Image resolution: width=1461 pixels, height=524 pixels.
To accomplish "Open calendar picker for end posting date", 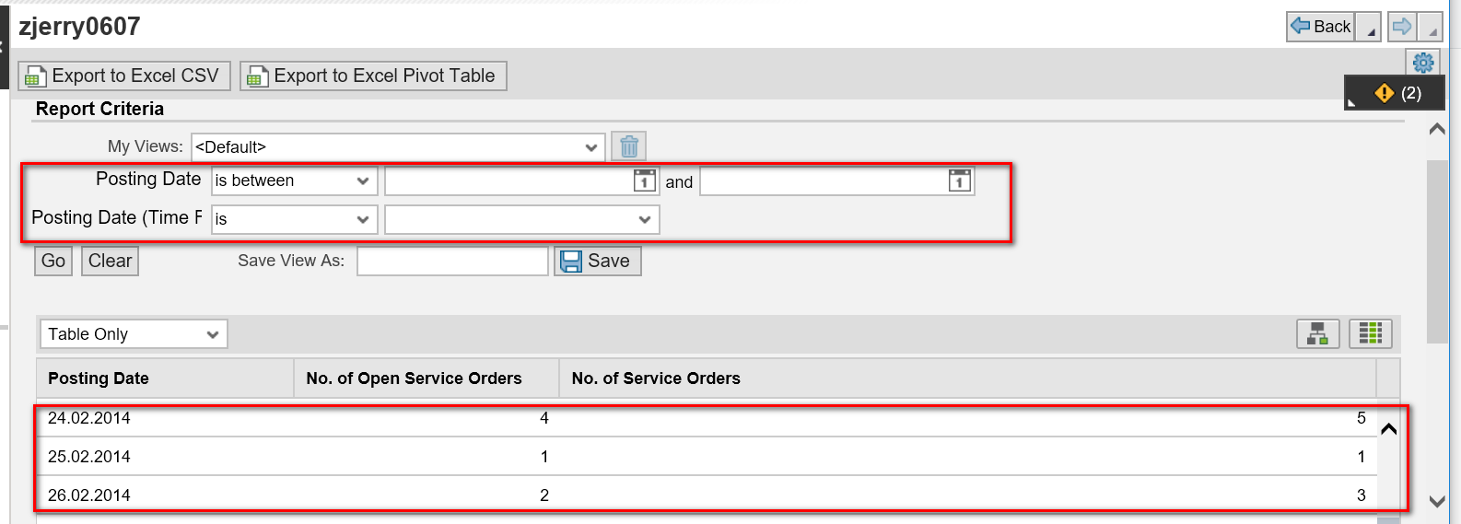I will tap(960, 180).
